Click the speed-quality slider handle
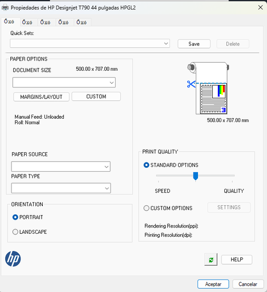 point(196,176)
